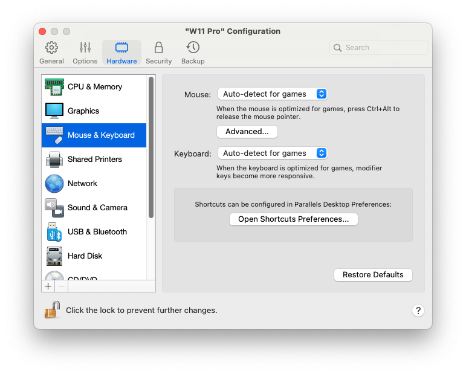The image size is (466, 374).
Task: Select the Network globe icon
Action: [54, 184]
